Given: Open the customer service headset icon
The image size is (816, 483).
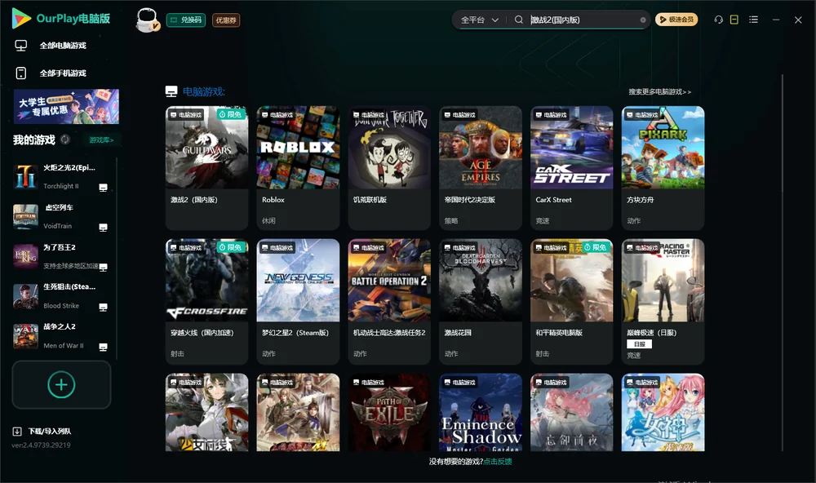Looking at the screenshot, I should (x=719, y=20).
